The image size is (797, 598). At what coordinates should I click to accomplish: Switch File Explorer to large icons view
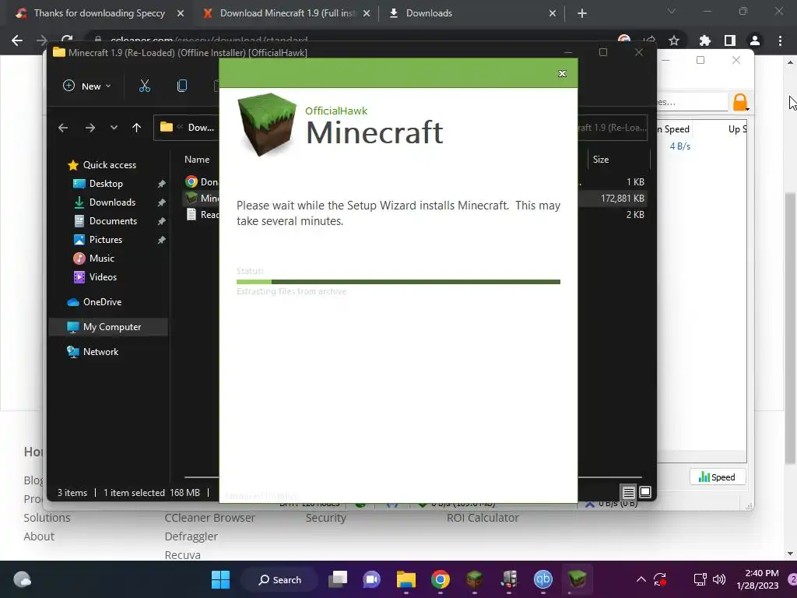tap(645, 492)
